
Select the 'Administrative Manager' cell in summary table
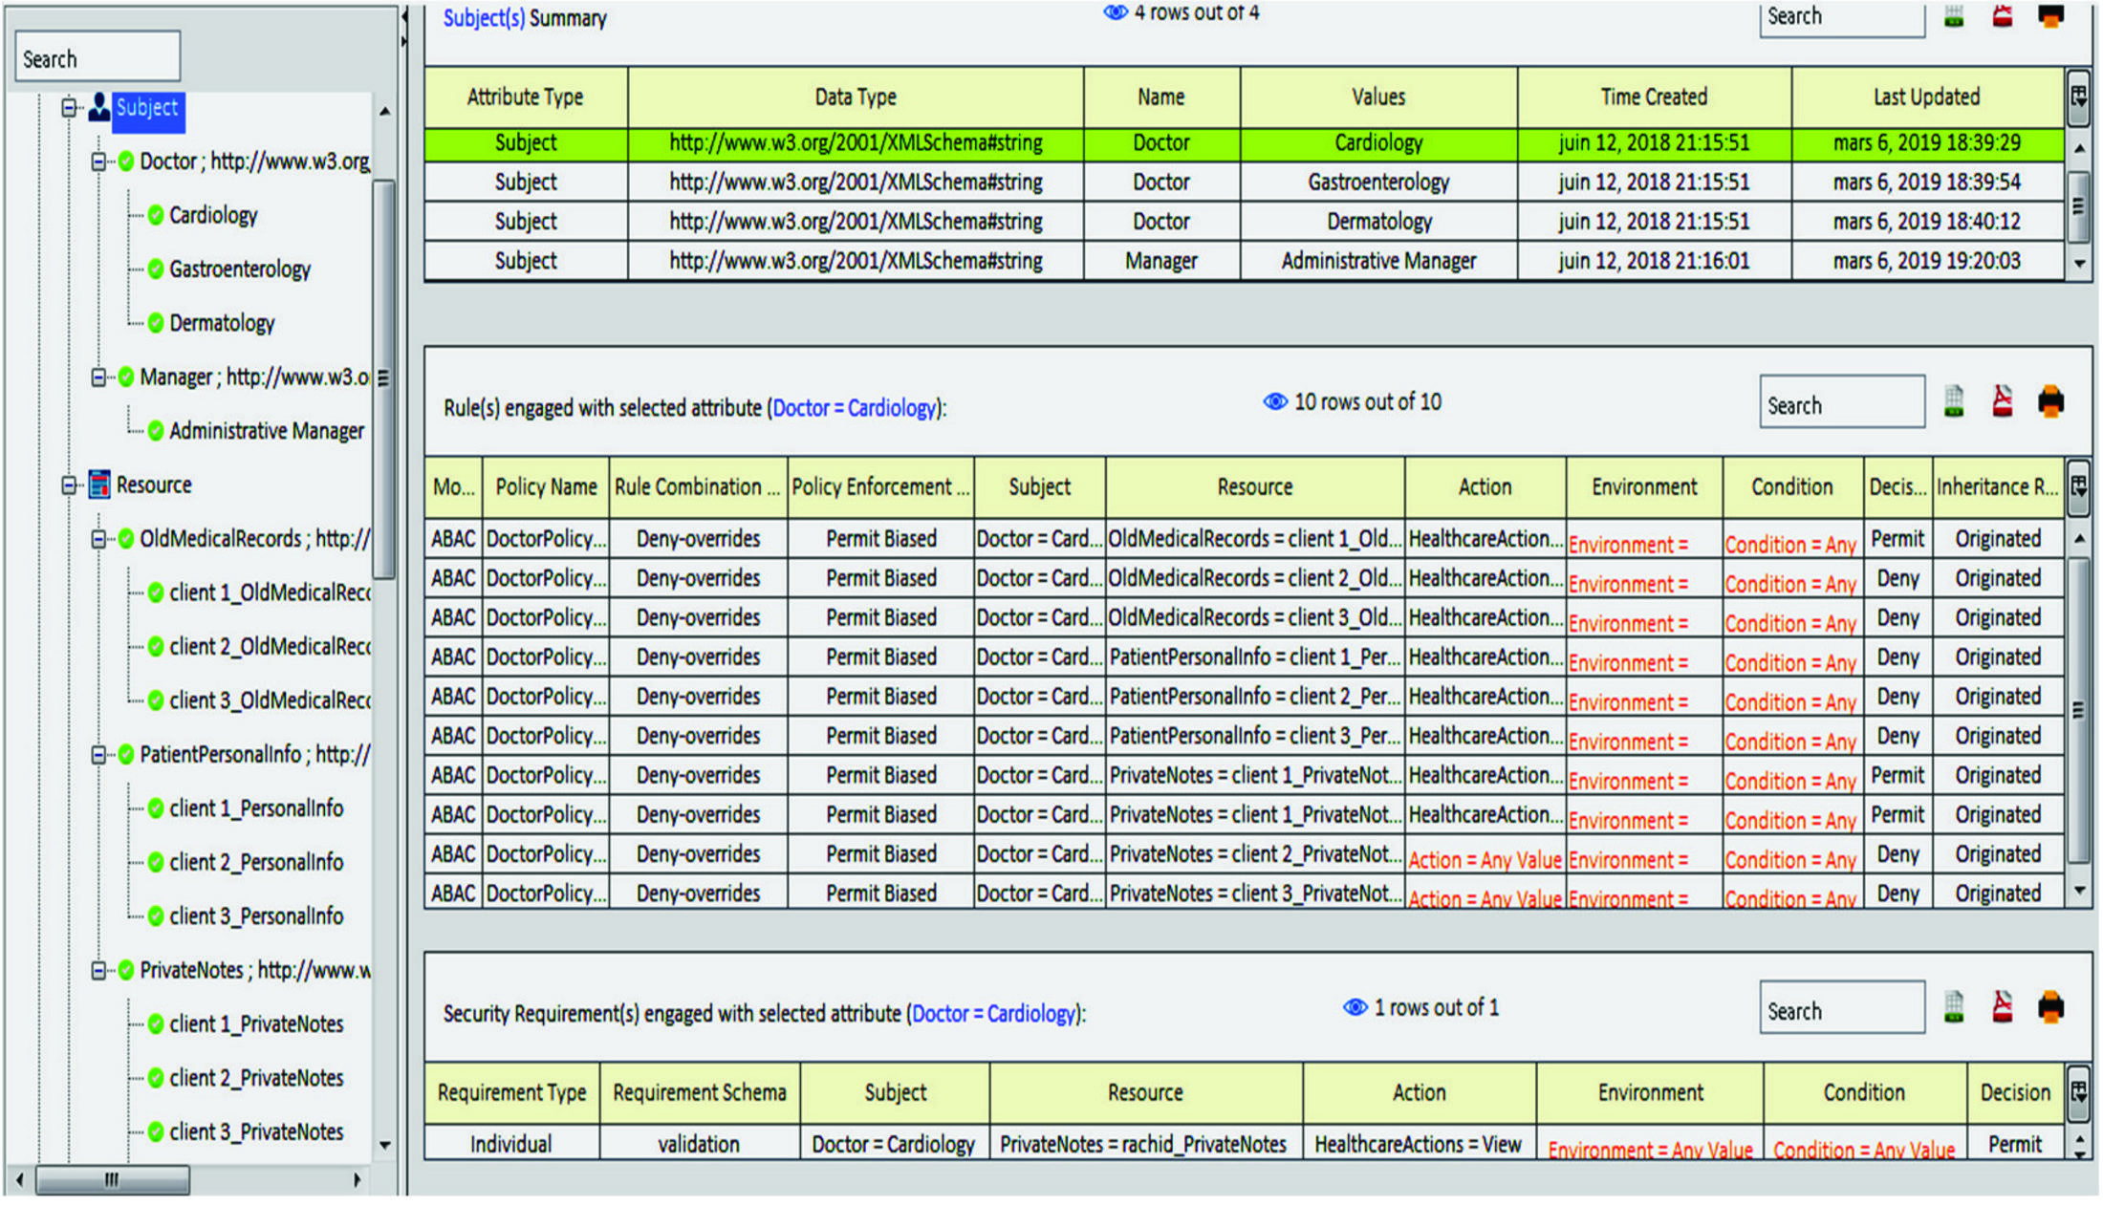point(1378,261)
